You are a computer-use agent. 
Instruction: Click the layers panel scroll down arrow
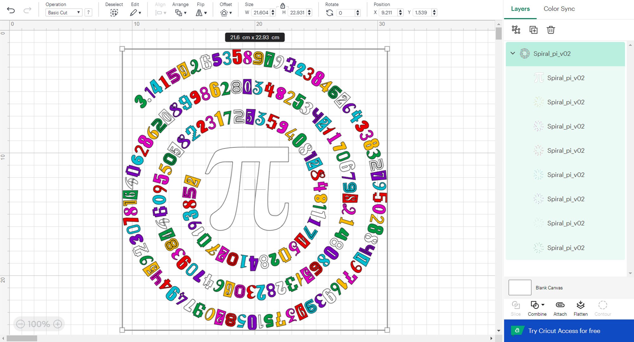pos(630,273)
